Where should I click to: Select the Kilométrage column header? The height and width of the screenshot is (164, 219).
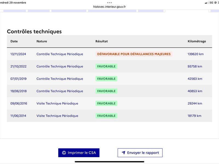point(197,41)
